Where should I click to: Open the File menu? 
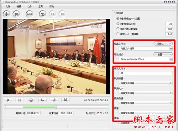pyautogui.click(x=8, y=6)
